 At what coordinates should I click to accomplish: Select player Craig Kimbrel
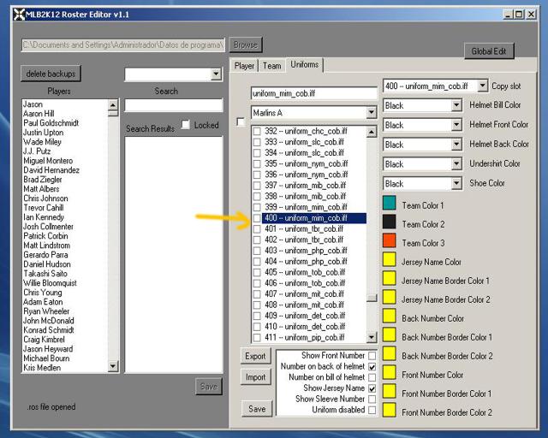point(44,340)
